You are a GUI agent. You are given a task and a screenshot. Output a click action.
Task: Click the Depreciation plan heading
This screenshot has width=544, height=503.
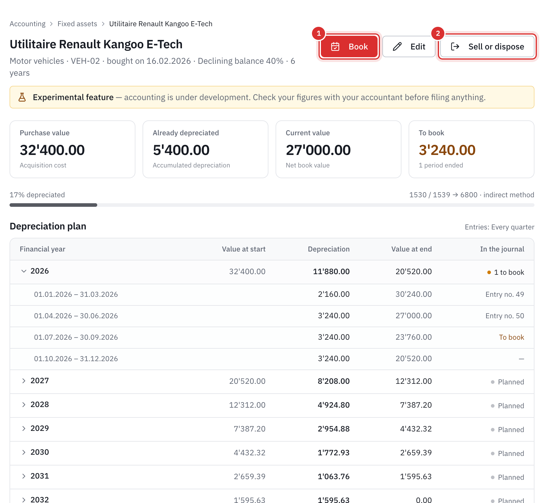(x=48, y=226)
